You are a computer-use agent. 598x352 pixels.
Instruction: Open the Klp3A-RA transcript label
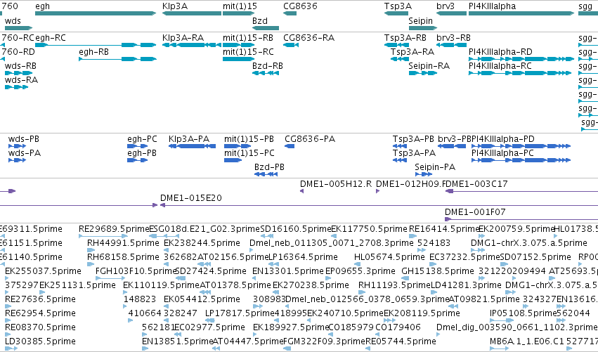183,38
